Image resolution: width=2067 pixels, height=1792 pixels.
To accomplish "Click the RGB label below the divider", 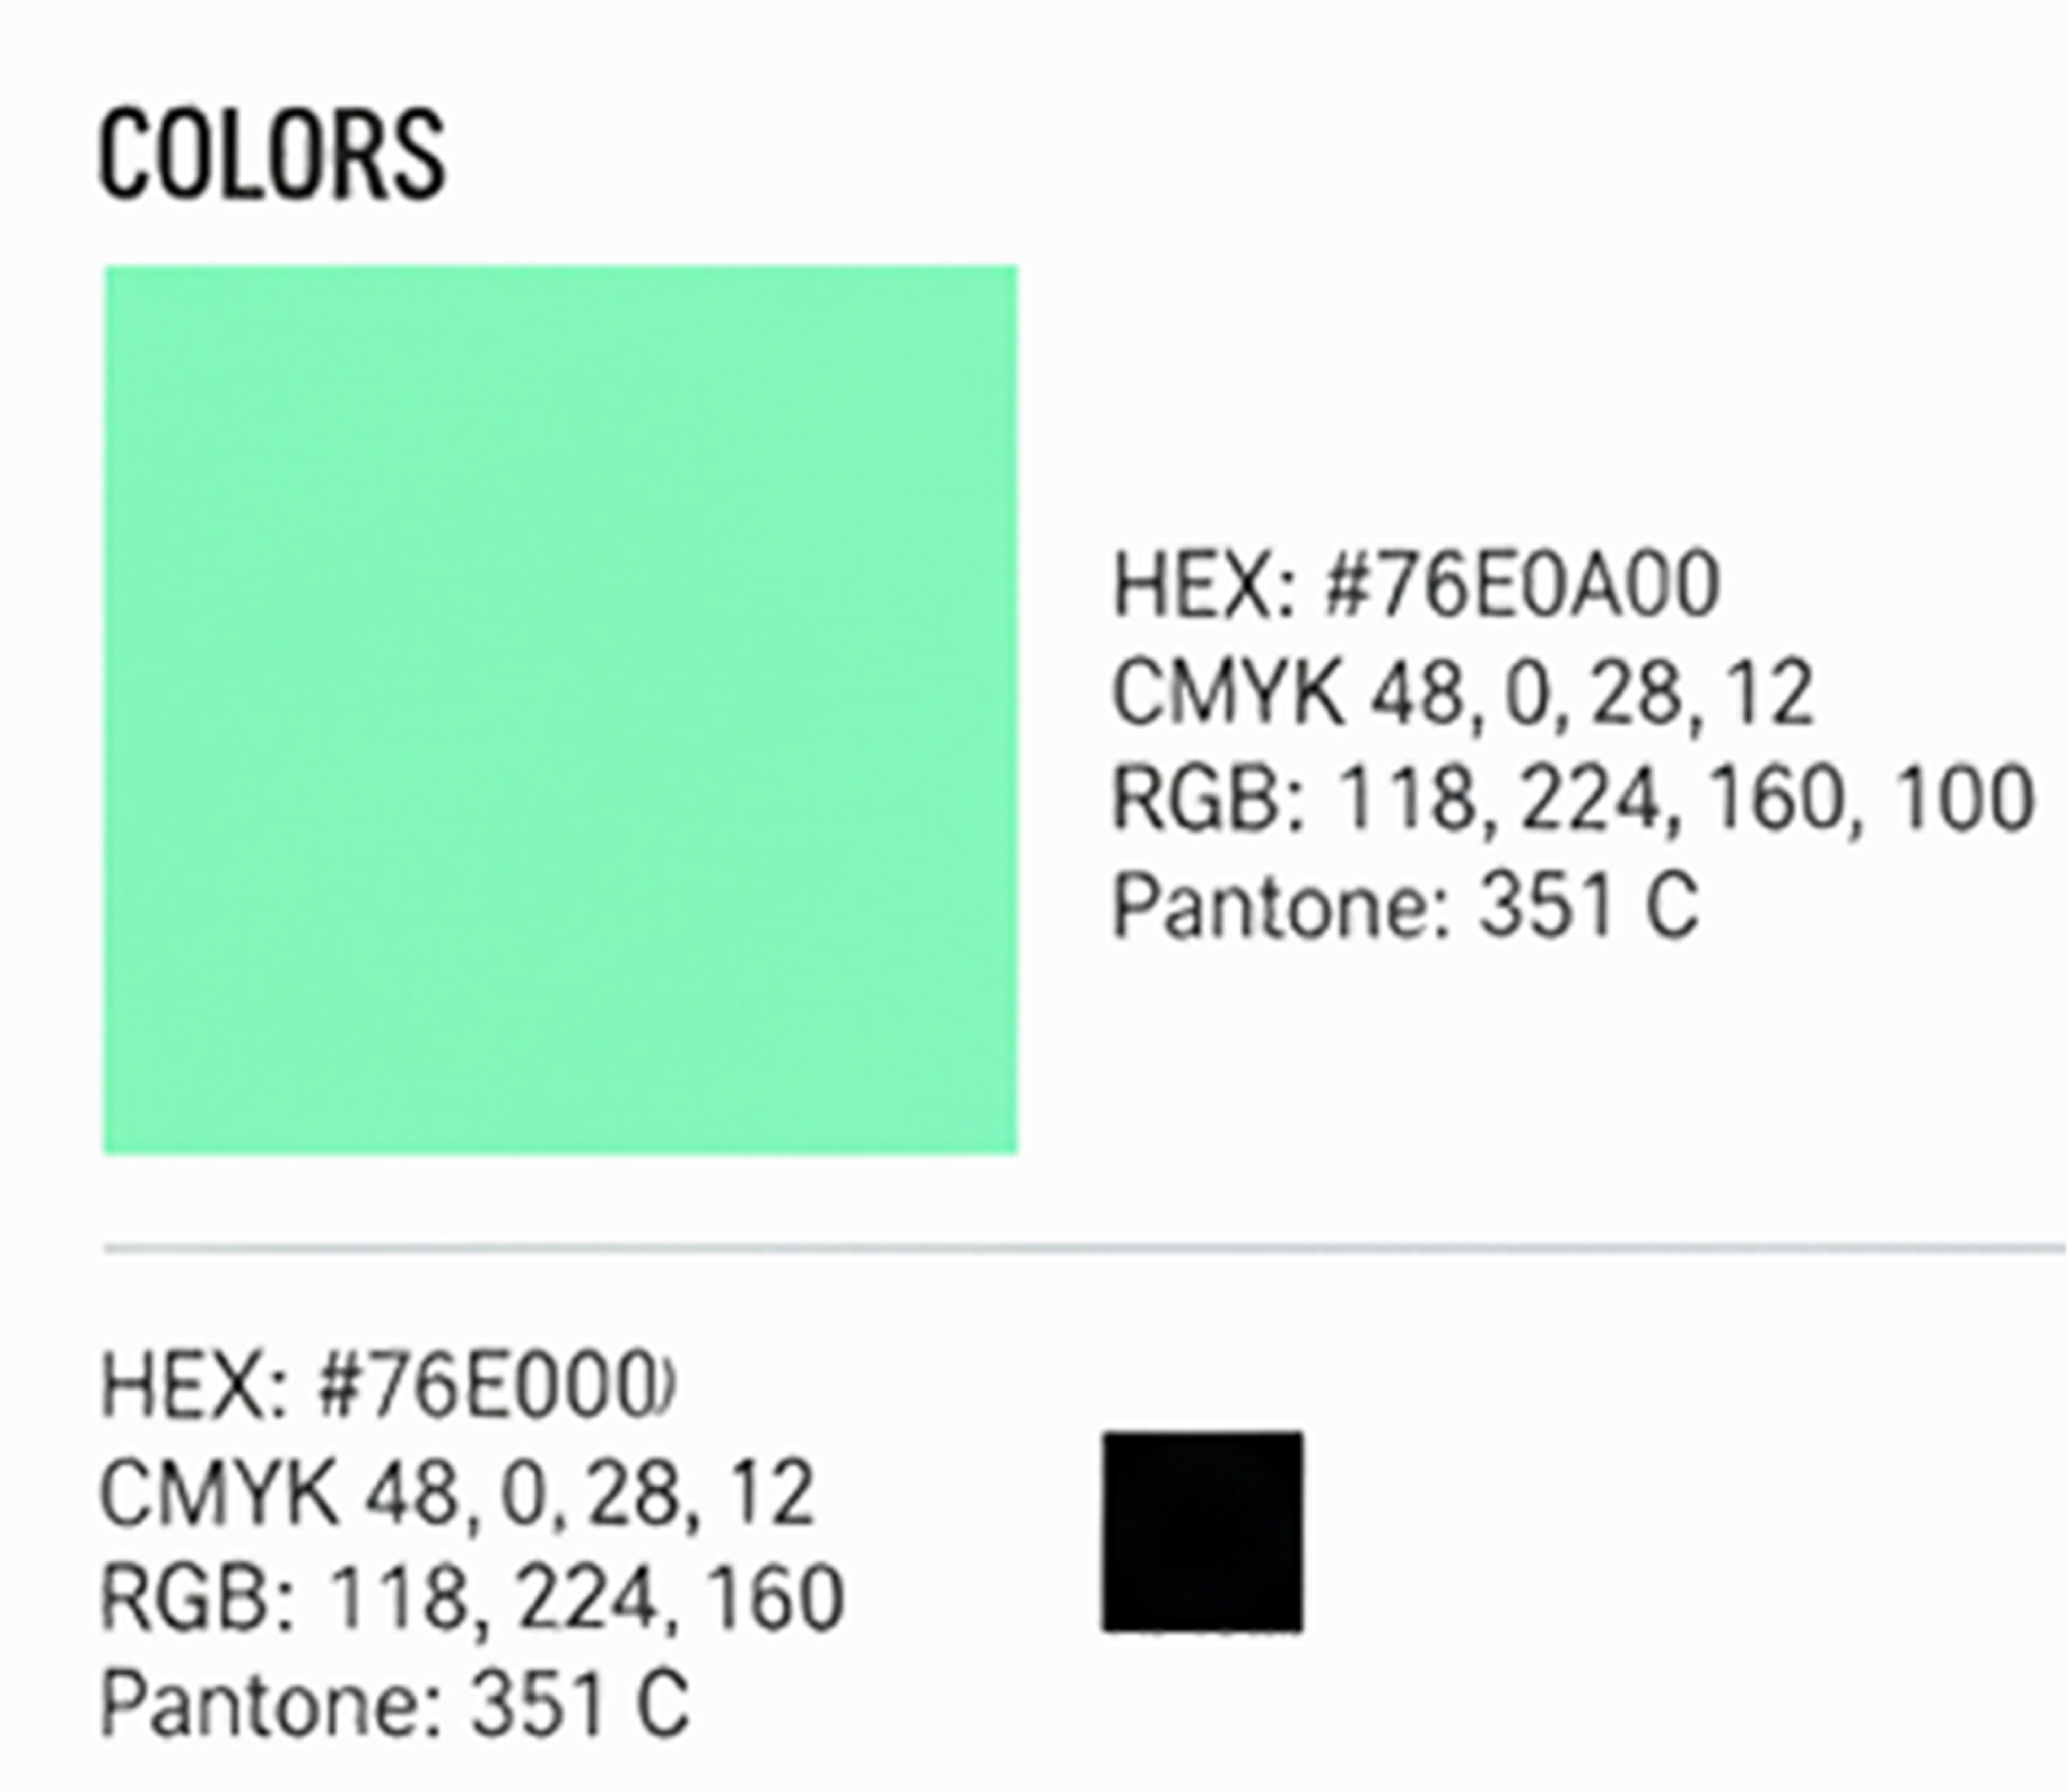I will pyautogui.click(x=198, y=1599).
